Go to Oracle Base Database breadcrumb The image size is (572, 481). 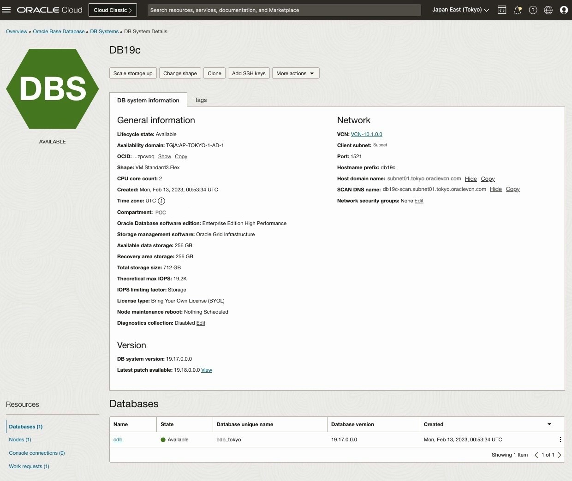59,32
